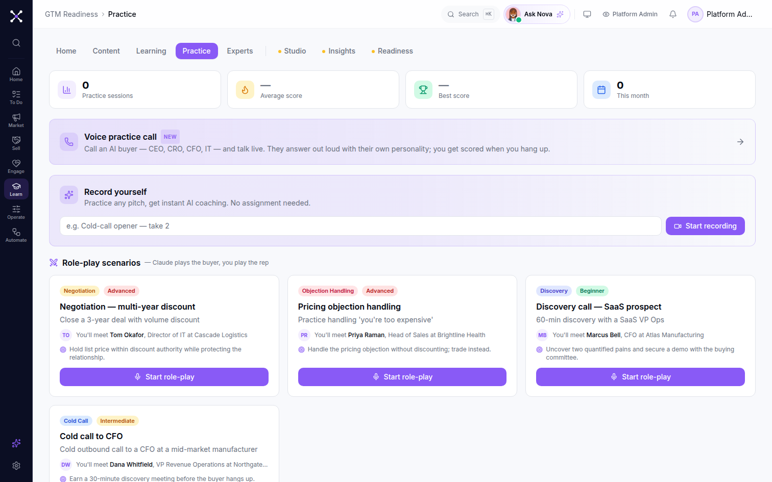The height and width of the screenshot is (482, 772).
Task: Switch to the Experts tab
Action: 240,51
